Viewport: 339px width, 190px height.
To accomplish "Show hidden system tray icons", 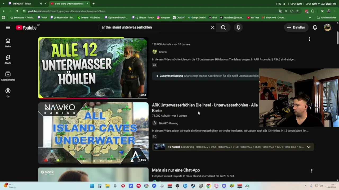I will click(x=305, y=186).
